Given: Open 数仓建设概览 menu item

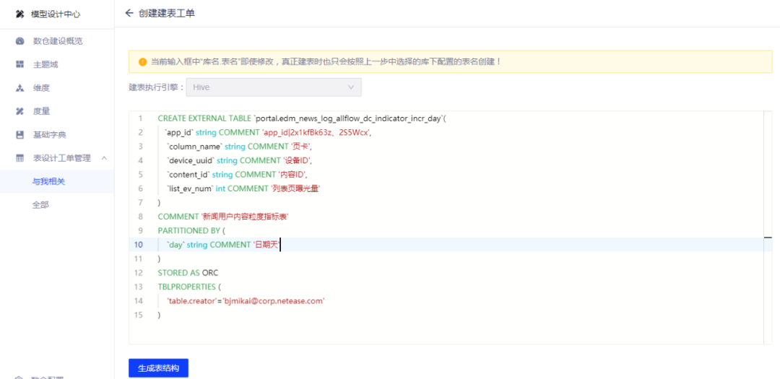Looking at the screenshot, I should point(57,40).
